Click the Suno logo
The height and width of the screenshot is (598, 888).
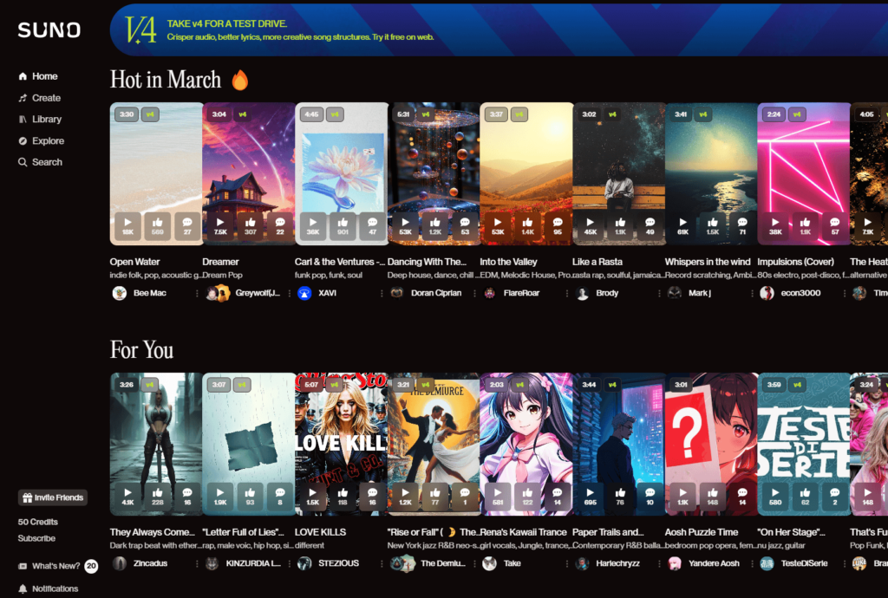49,30
